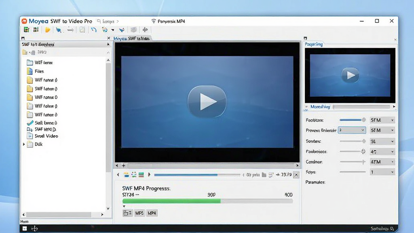Click the green dotted playback bar icon
Image resolution: width=414 pixels, height=233 pixels.
134,175
